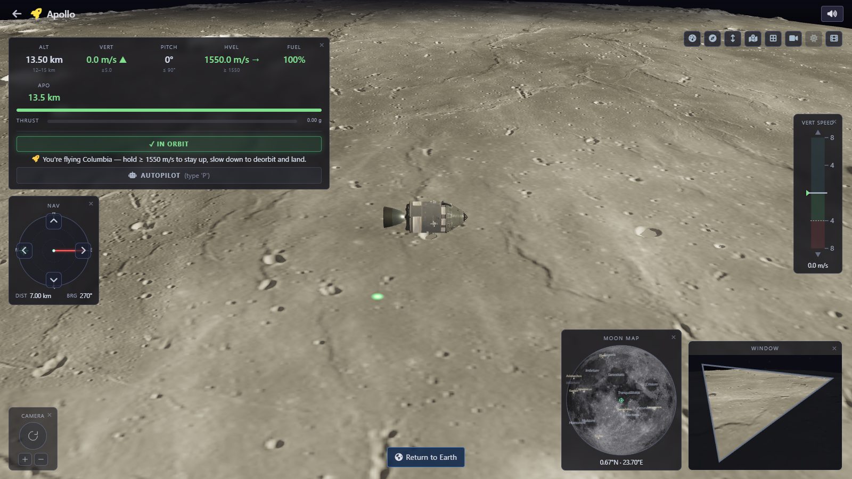The image size is (852, 479).
Task: Reset the camera with the circular arrow
Action: point(33,436)
